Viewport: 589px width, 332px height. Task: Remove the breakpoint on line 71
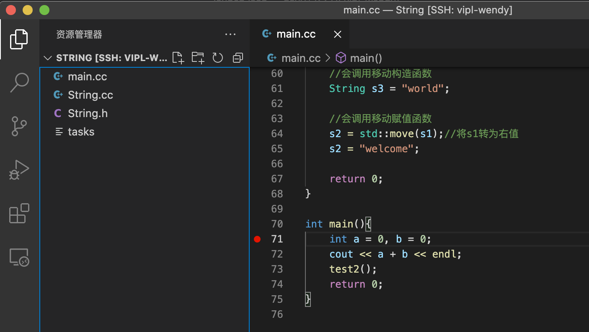click(257, 239)
